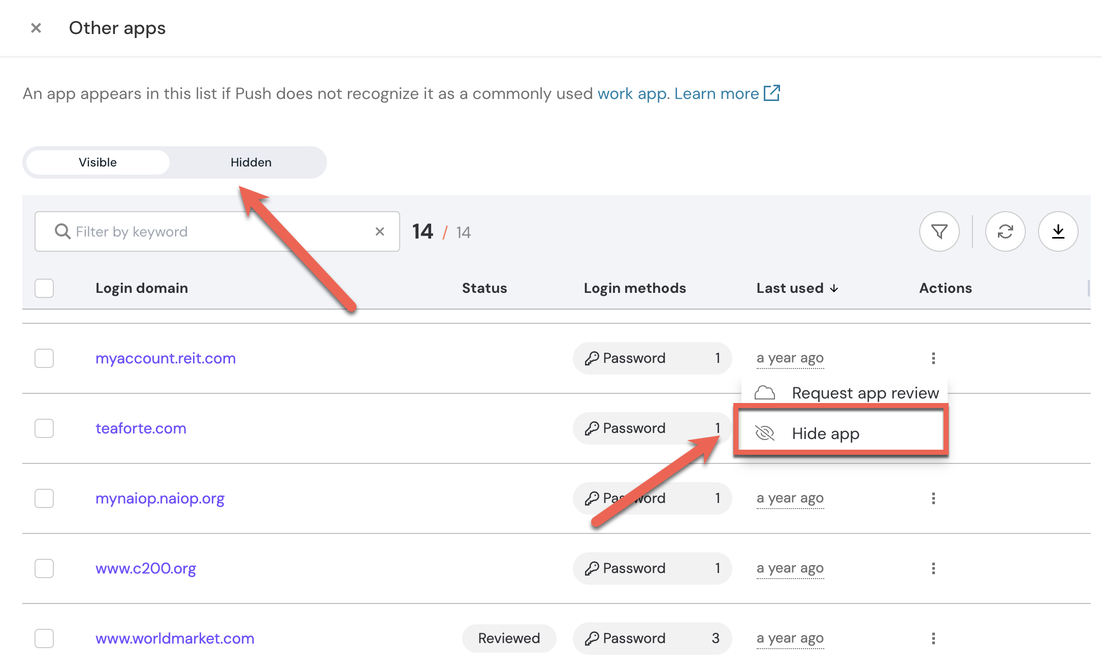
Task: Clear the keyword filter field
Action: (x=380, y=231)
